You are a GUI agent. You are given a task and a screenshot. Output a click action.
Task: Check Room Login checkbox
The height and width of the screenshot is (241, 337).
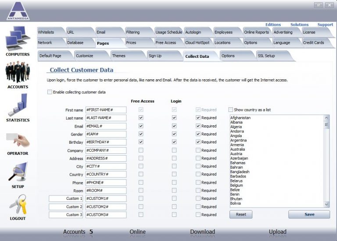coord(174,190)
